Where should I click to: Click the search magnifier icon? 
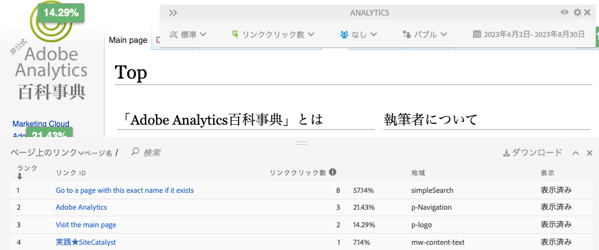click(x=135, y=152)
